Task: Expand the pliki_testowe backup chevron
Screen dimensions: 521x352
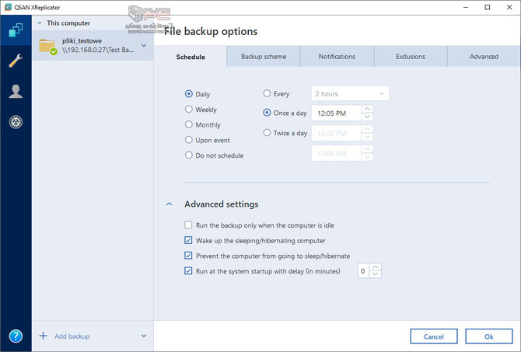Action: (x=143, y=45)
